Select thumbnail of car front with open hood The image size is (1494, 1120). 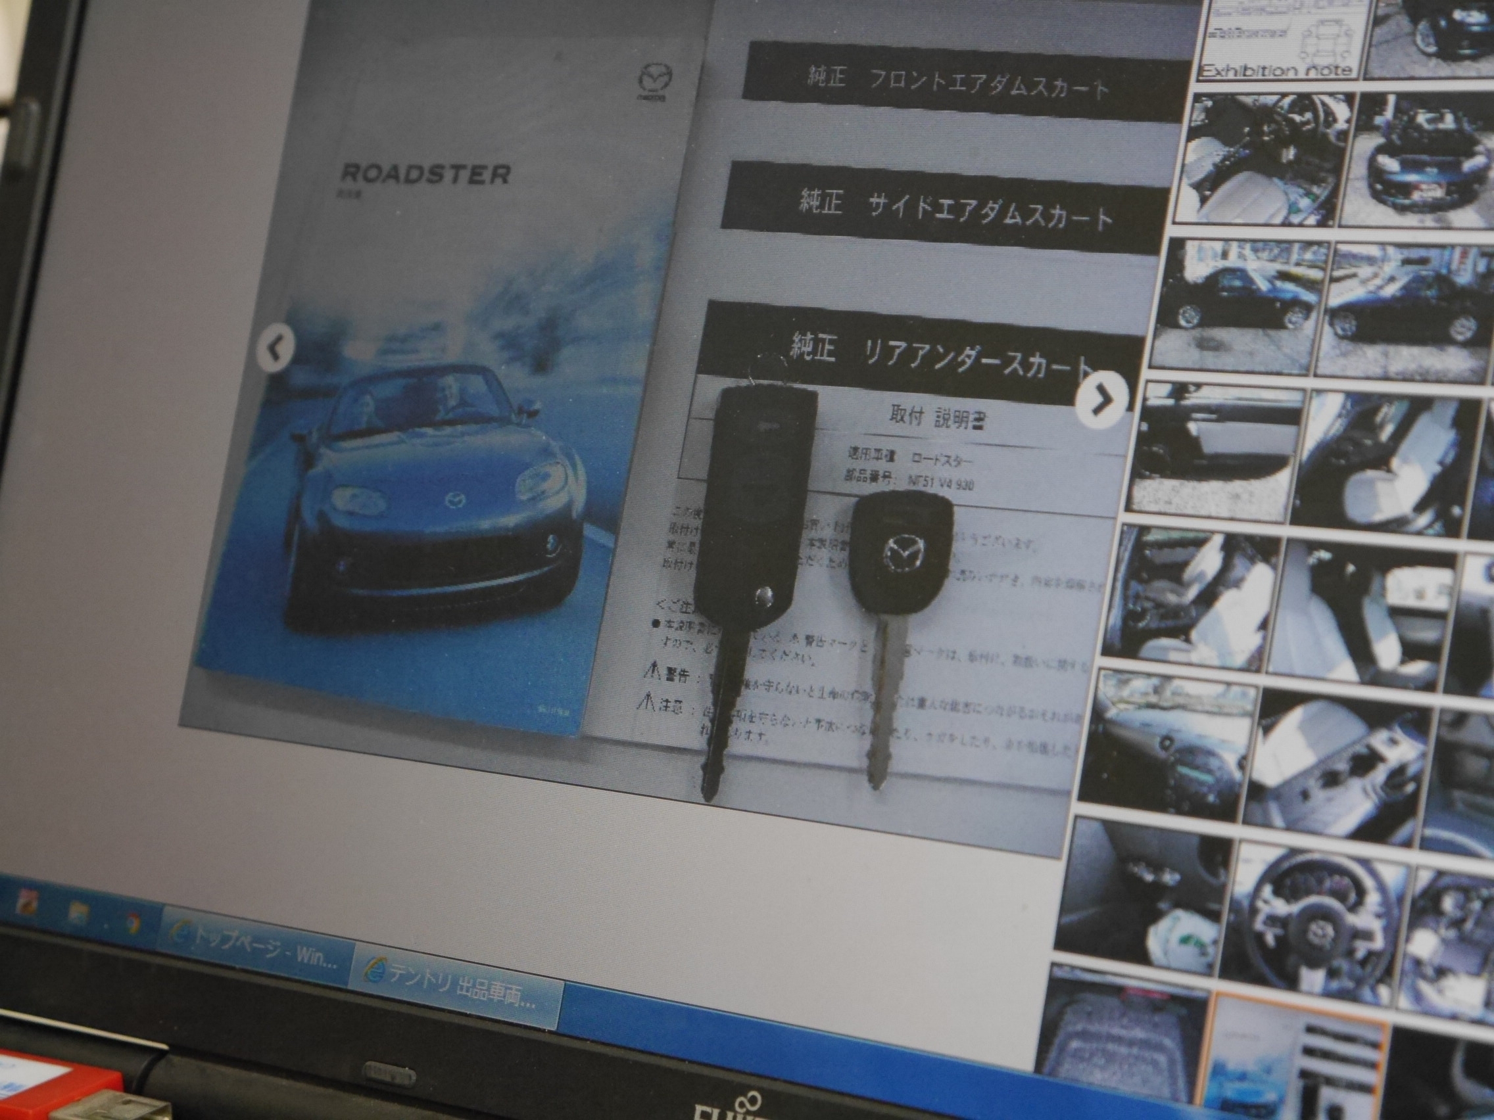(1418, 160)
